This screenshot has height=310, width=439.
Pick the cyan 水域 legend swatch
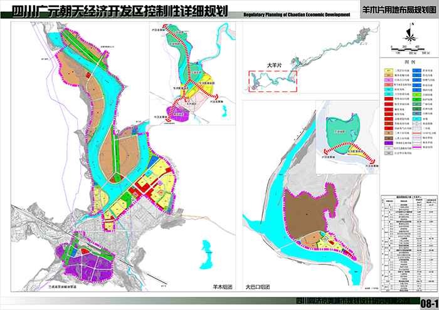417,118
